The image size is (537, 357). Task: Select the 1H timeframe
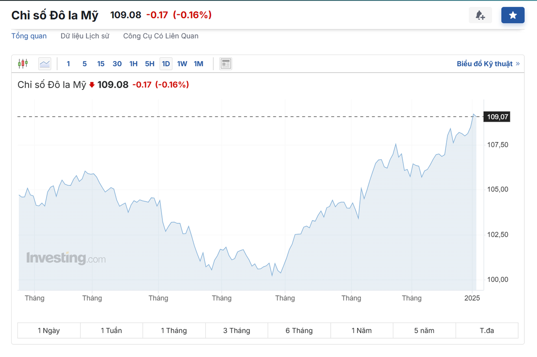click(133, 64)
